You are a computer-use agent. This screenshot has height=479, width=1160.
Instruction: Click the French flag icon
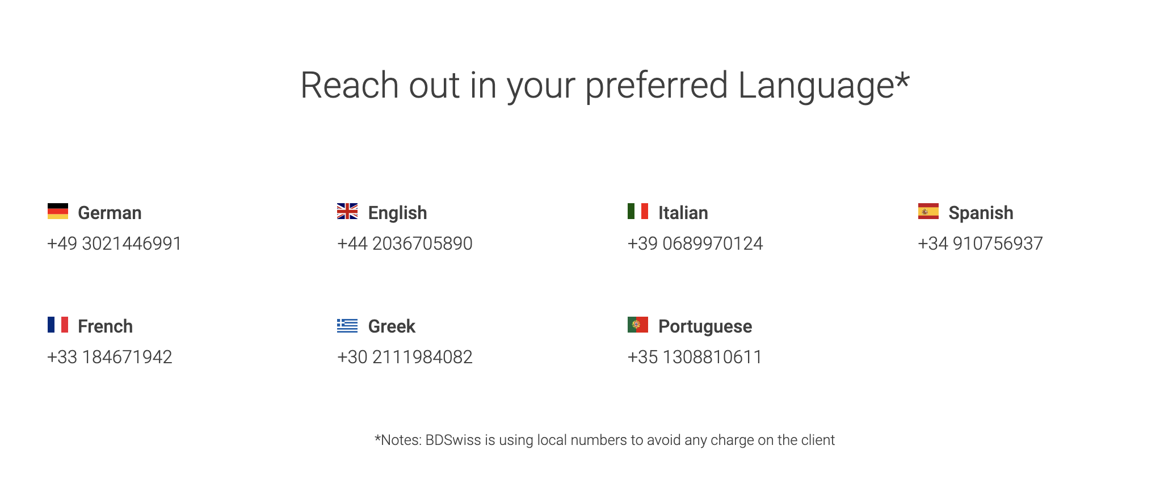pos(58,325)
